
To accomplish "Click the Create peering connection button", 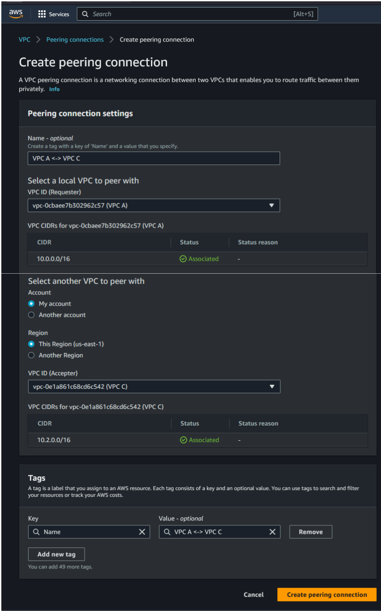I will pyautogui.click(x=327, y=594).
